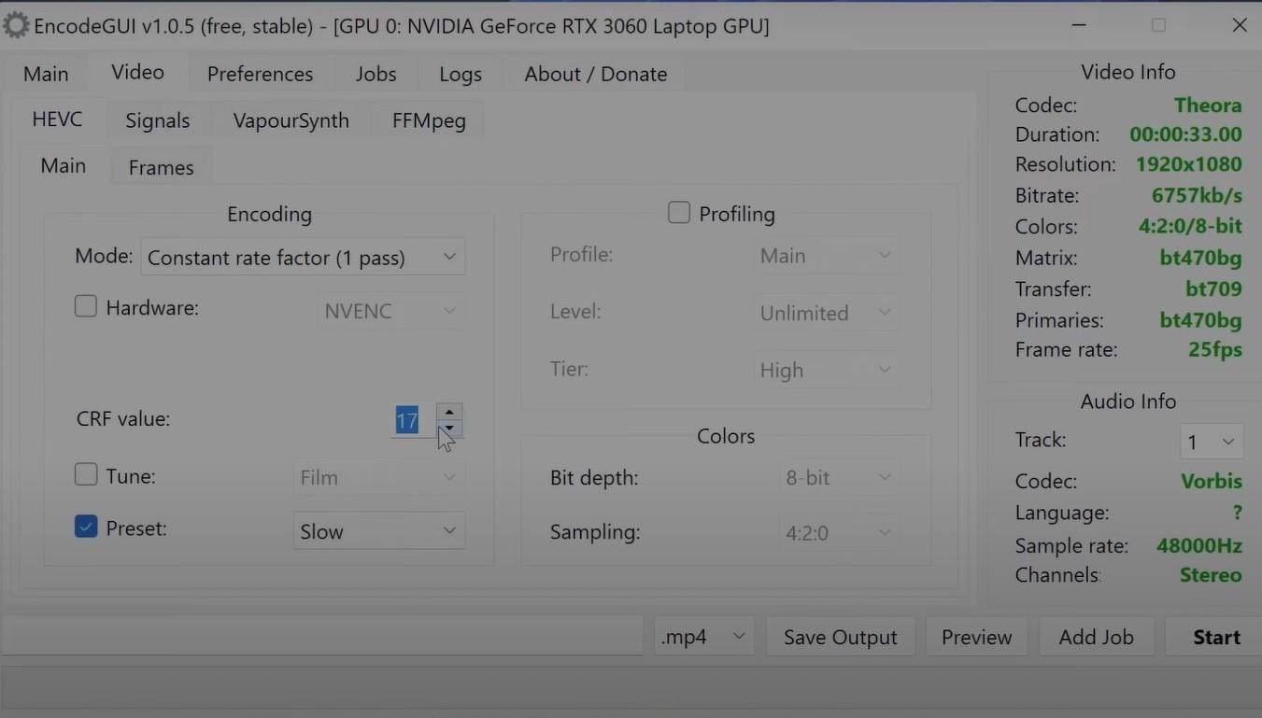The width and height of the screenshot is (1262, 718).
Task: Click the 1920x1080 resolution value
Action: [x=1188, y=164]
